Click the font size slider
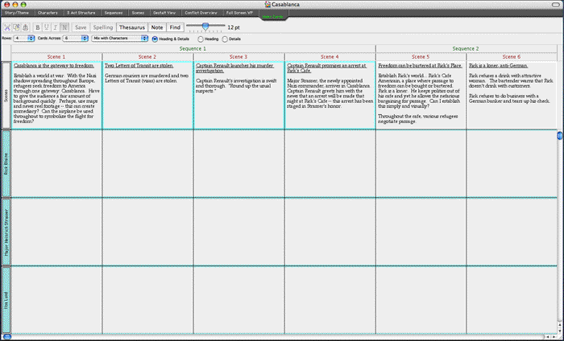The height and width of the screenshot is (341, 564). [205, 27]
